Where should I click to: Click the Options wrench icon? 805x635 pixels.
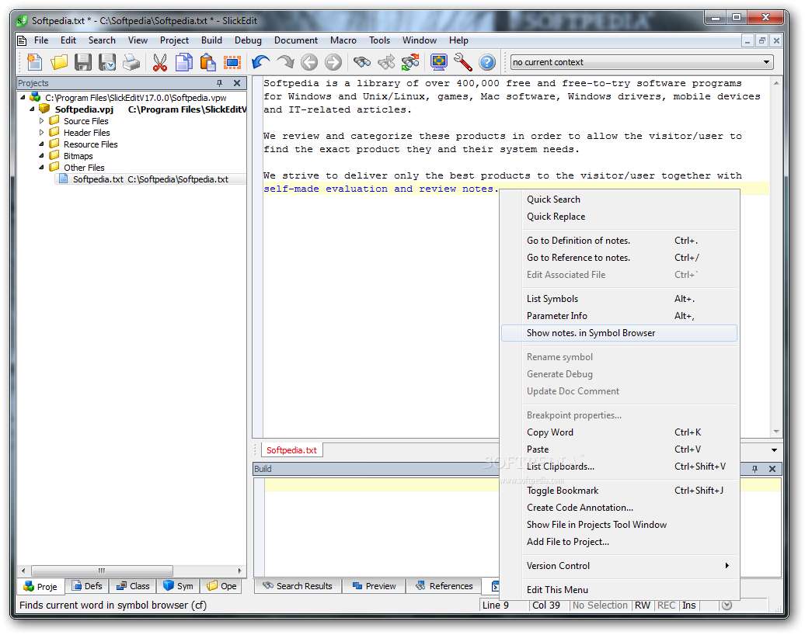pos(463,62)
